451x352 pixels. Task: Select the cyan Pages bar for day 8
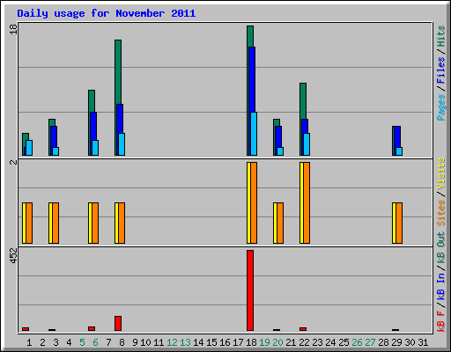coord(122,144)
